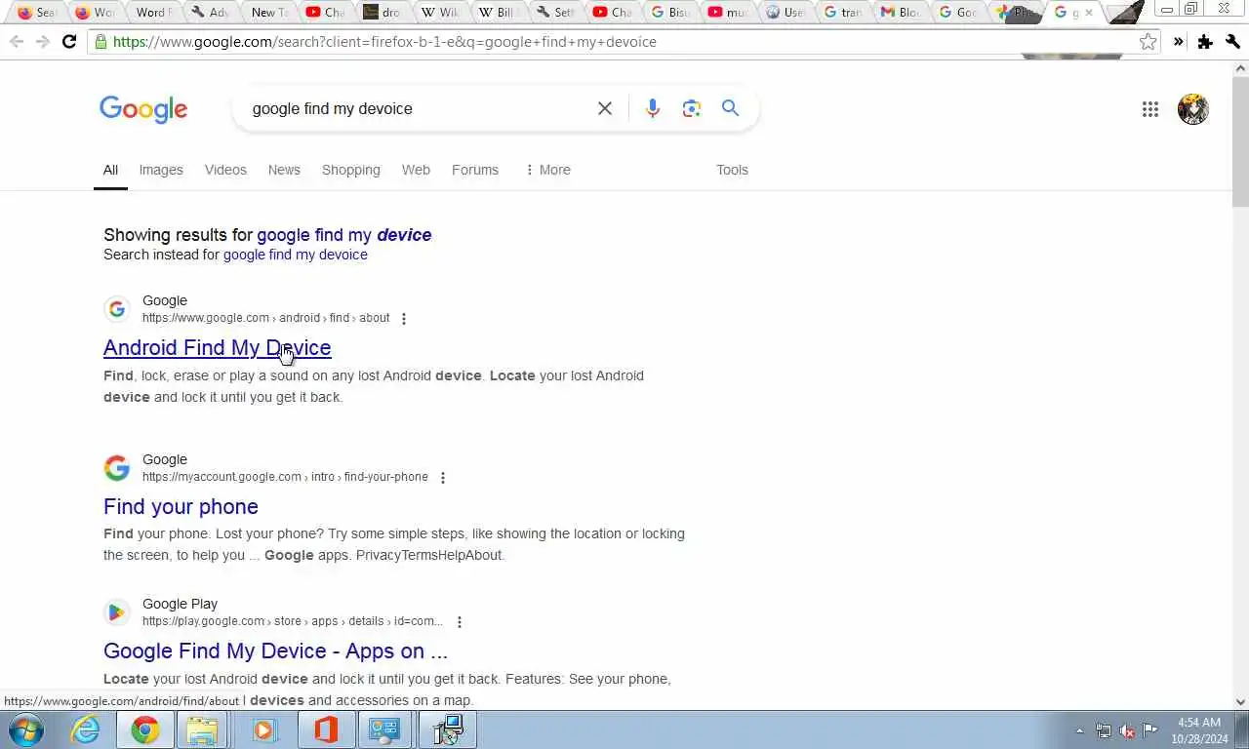
Task: Show more extensions with the chevron button
Action: pyautogui.click(x=1179, y=42)
